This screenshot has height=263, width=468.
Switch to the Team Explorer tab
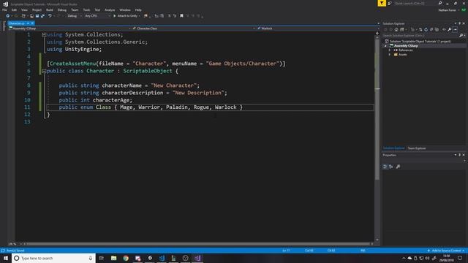click(417, 148)
